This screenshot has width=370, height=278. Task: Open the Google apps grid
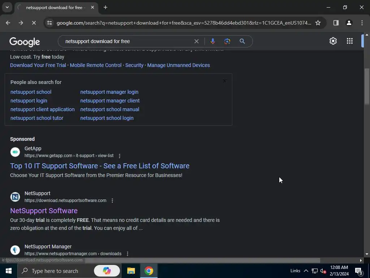coord(350,41)
